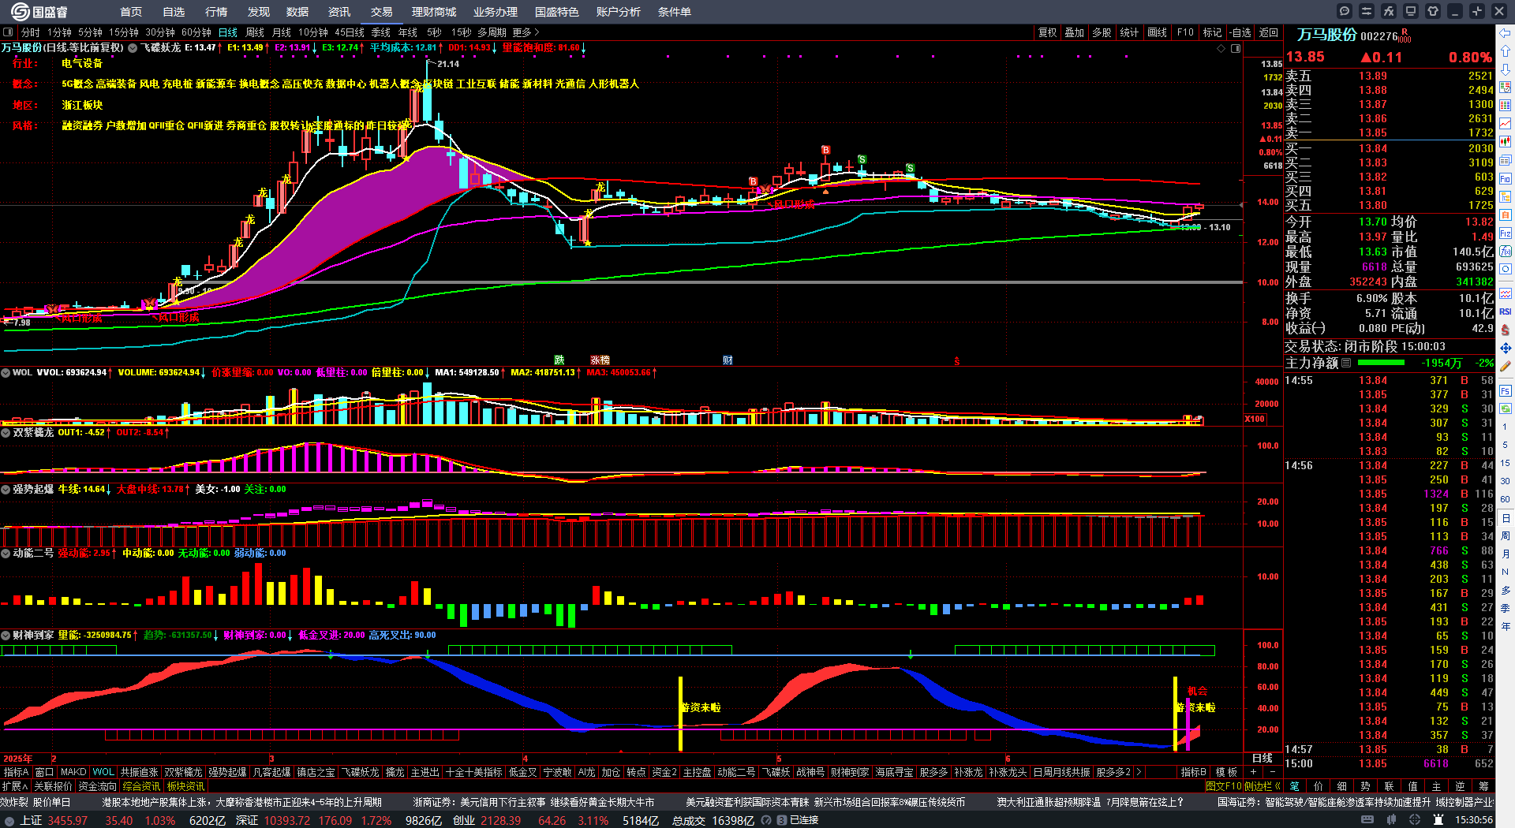Open the f(x) function icon in sidebar
This screenshot has width=1515, height=828.
pos(1506,252)
